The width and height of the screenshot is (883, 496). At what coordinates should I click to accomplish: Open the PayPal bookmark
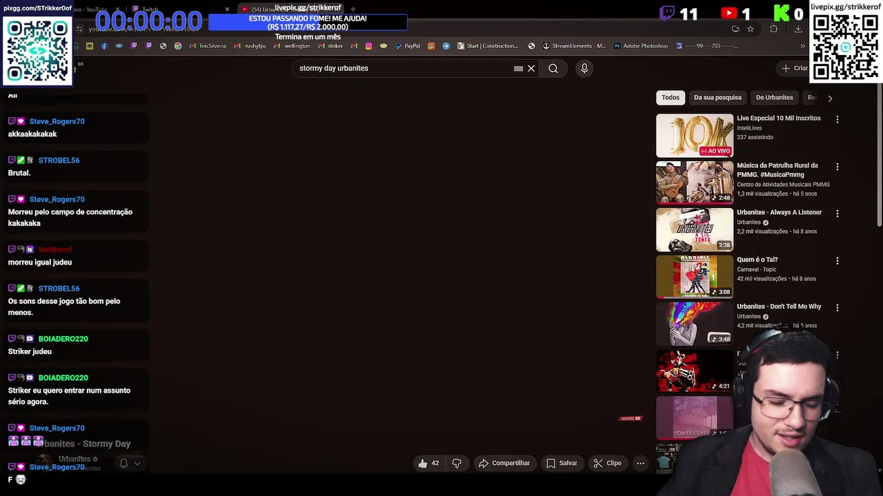[x=407, y=46]
